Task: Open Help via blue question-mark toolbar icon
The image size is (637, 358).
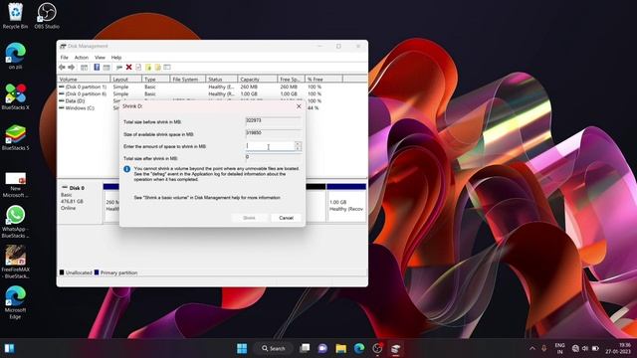Action: pyautogui.click(x=97, y=68)
